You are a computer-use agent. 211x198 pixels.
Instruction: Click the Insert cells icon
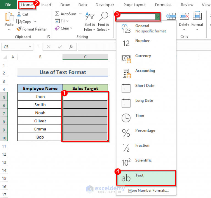[171, 16]
